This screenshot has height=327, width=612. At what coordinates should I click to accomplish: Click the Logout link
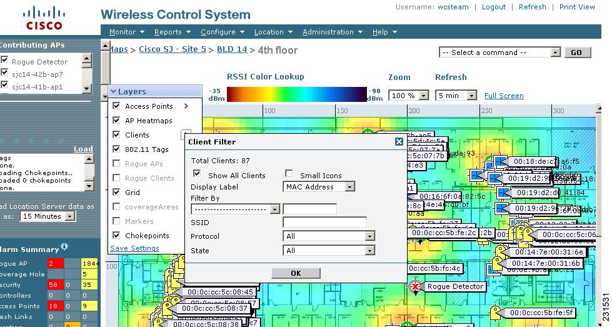494,7
